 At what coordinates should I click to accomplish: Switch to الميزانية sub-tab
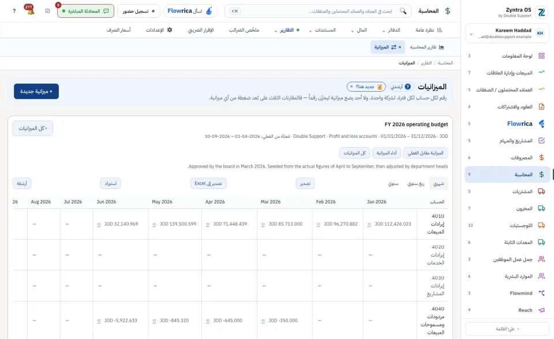click(x=388, y=47)
